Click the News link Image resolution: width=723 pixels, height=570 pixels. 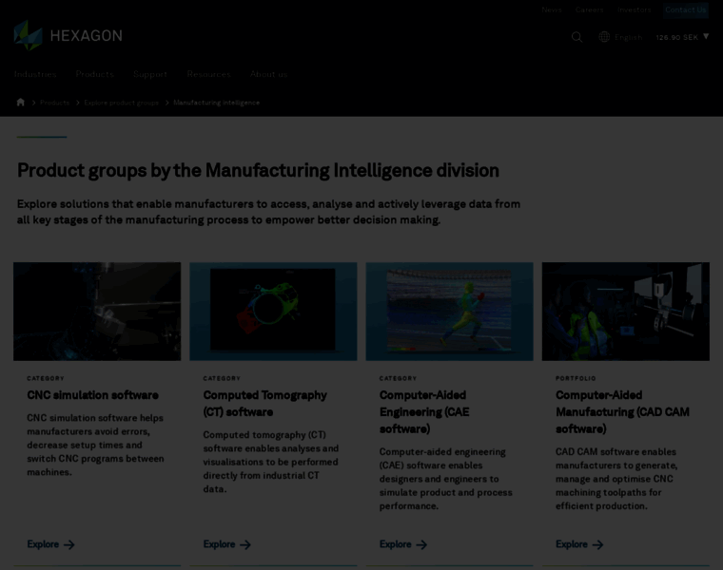(552, 9)
